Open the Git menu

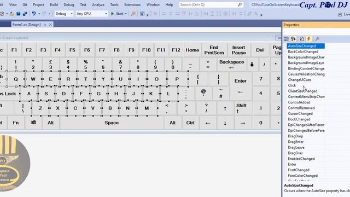tap(25, 5)
